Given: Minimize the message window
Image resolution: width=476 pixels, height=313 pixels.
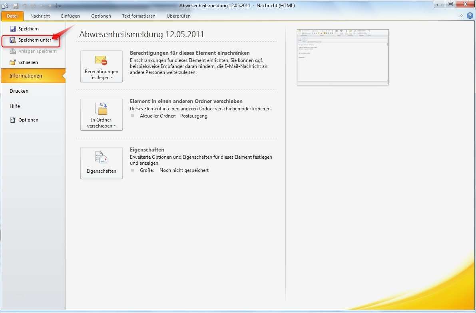Looking at the screenshot, I should [440, 4].
